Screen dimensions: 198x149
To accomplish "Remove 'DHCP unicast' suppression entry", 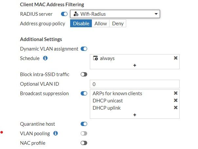I will 175,100.
